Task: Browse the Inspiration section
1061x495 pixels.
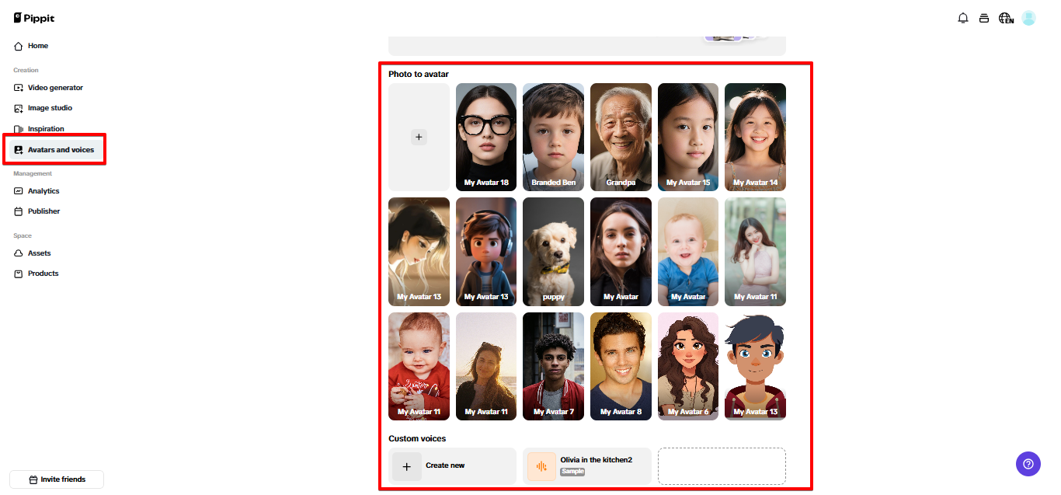Action: tap(45, 128)
